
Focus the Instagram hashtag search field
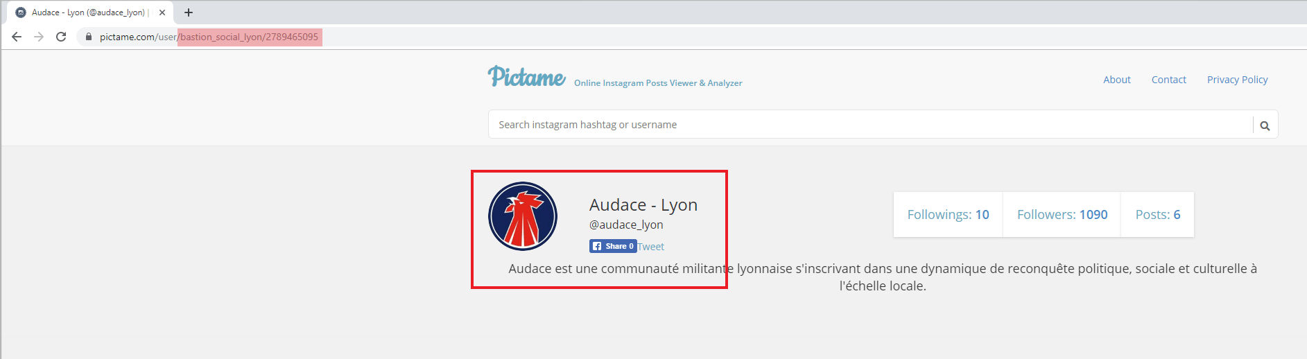click(867, 125)
